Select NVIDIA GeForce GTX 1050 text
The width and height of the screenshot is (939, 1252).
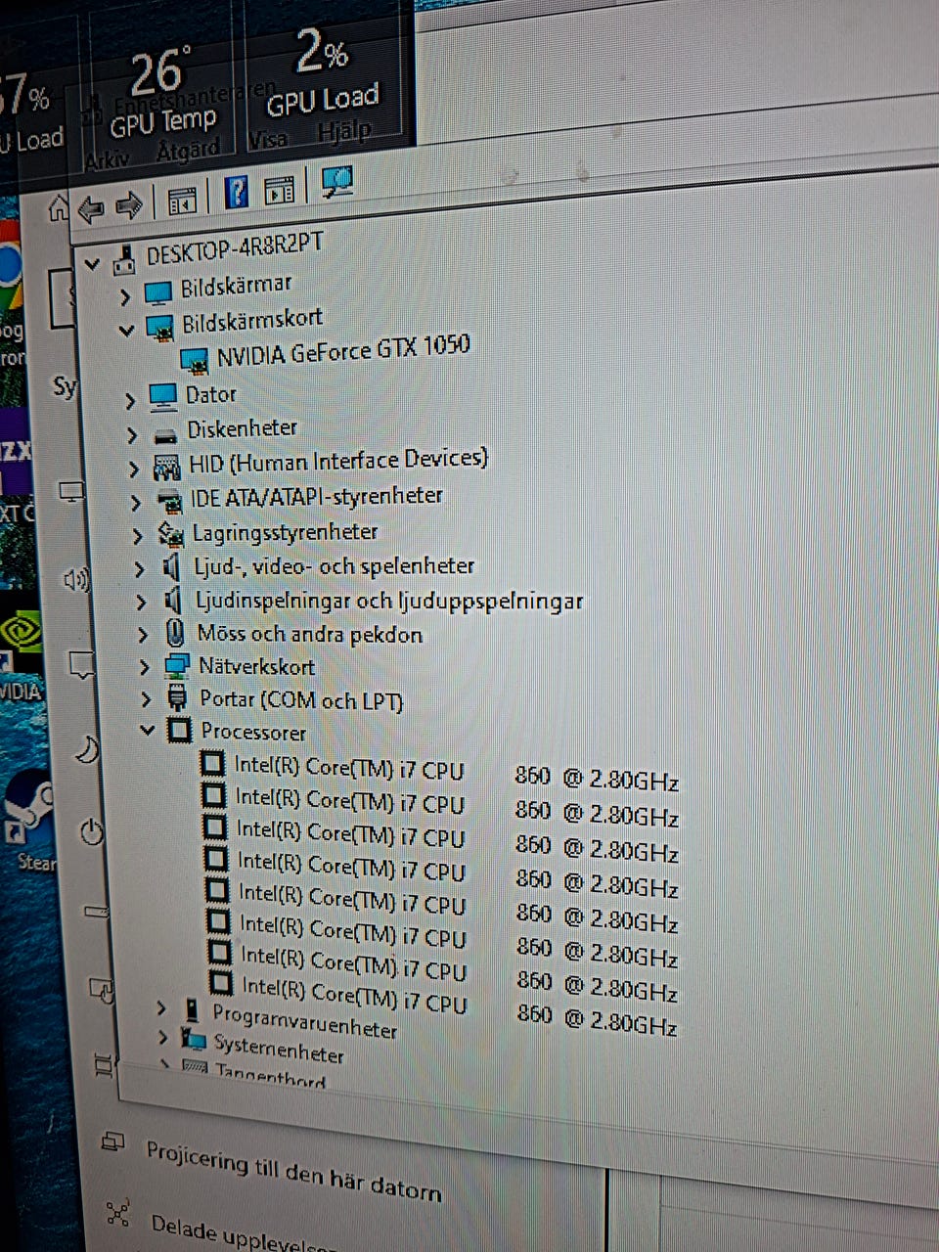343,349
